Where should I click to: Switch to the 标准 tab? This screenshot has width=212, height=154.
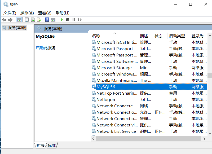coord(51,145)
